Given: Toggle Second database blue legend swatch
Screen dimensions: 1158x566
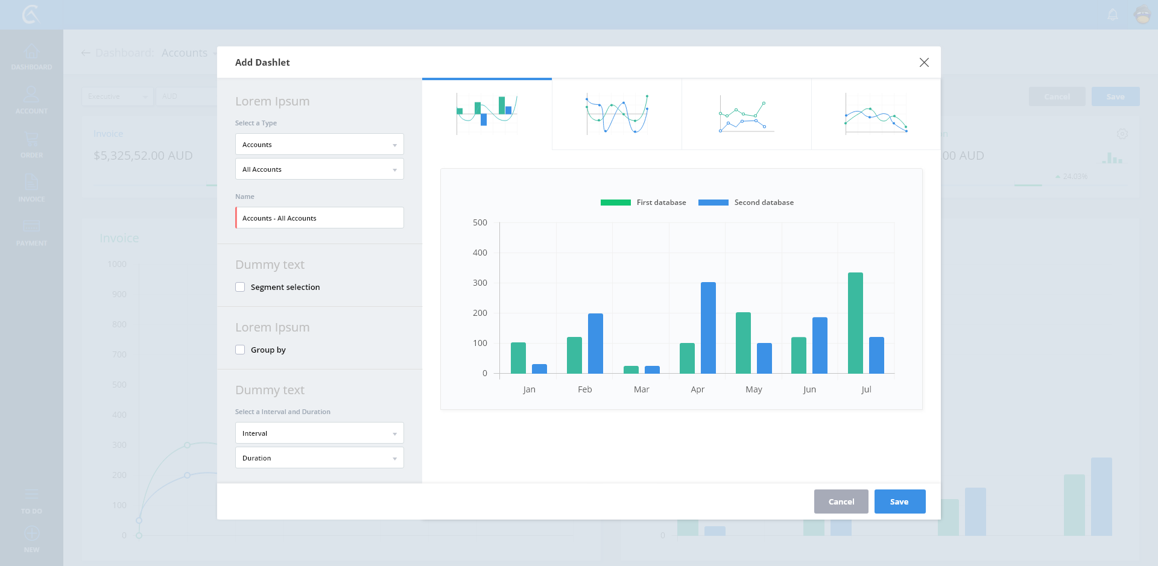Looking at the screenshot, I should click(713, 203).
